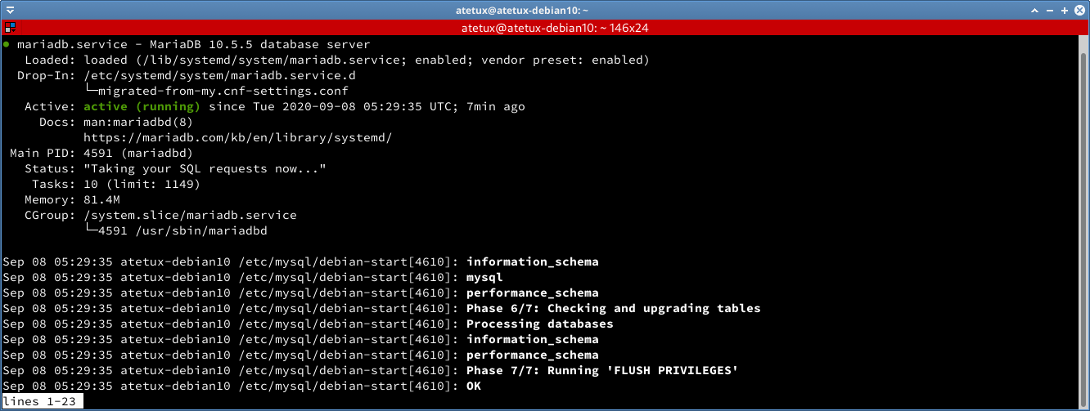1090x411 pixels.
Task: Open the Terminator grouping icon menu
Action: click(9, 29)
